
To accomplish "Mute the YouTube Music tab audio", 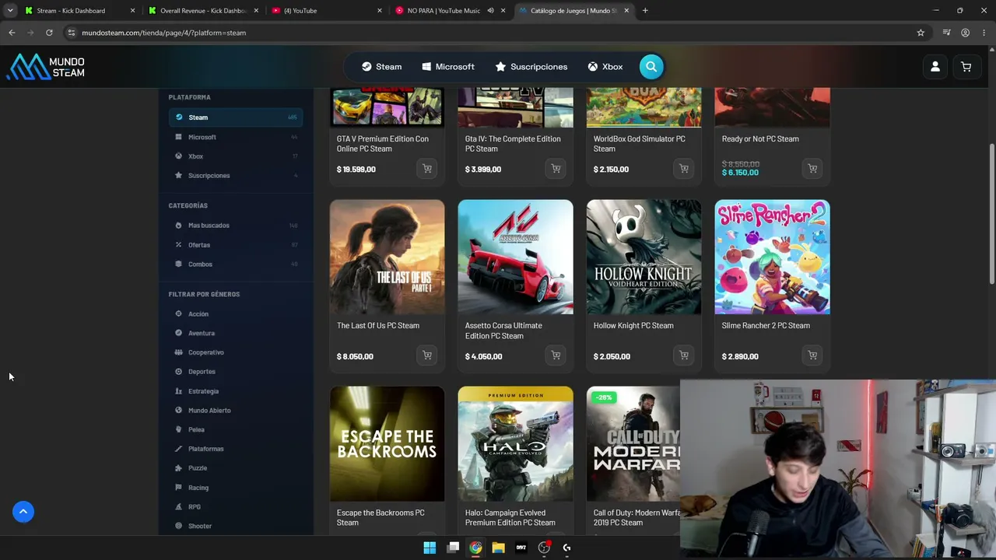I will 490,11.
